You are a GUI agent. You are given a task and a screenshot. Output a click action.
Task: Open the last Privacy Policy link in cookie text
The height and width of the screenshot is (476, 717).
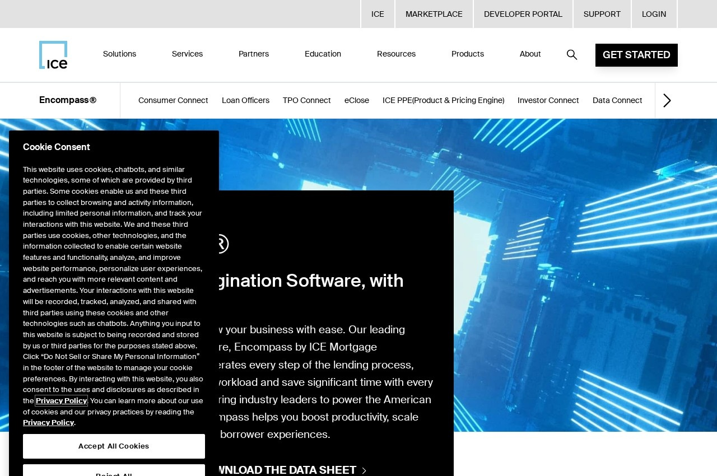[49, 423]
